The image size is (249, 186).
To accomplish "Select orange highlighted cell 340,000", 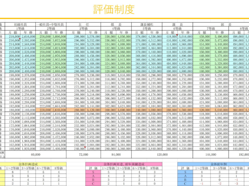I will tap(139, 110).
